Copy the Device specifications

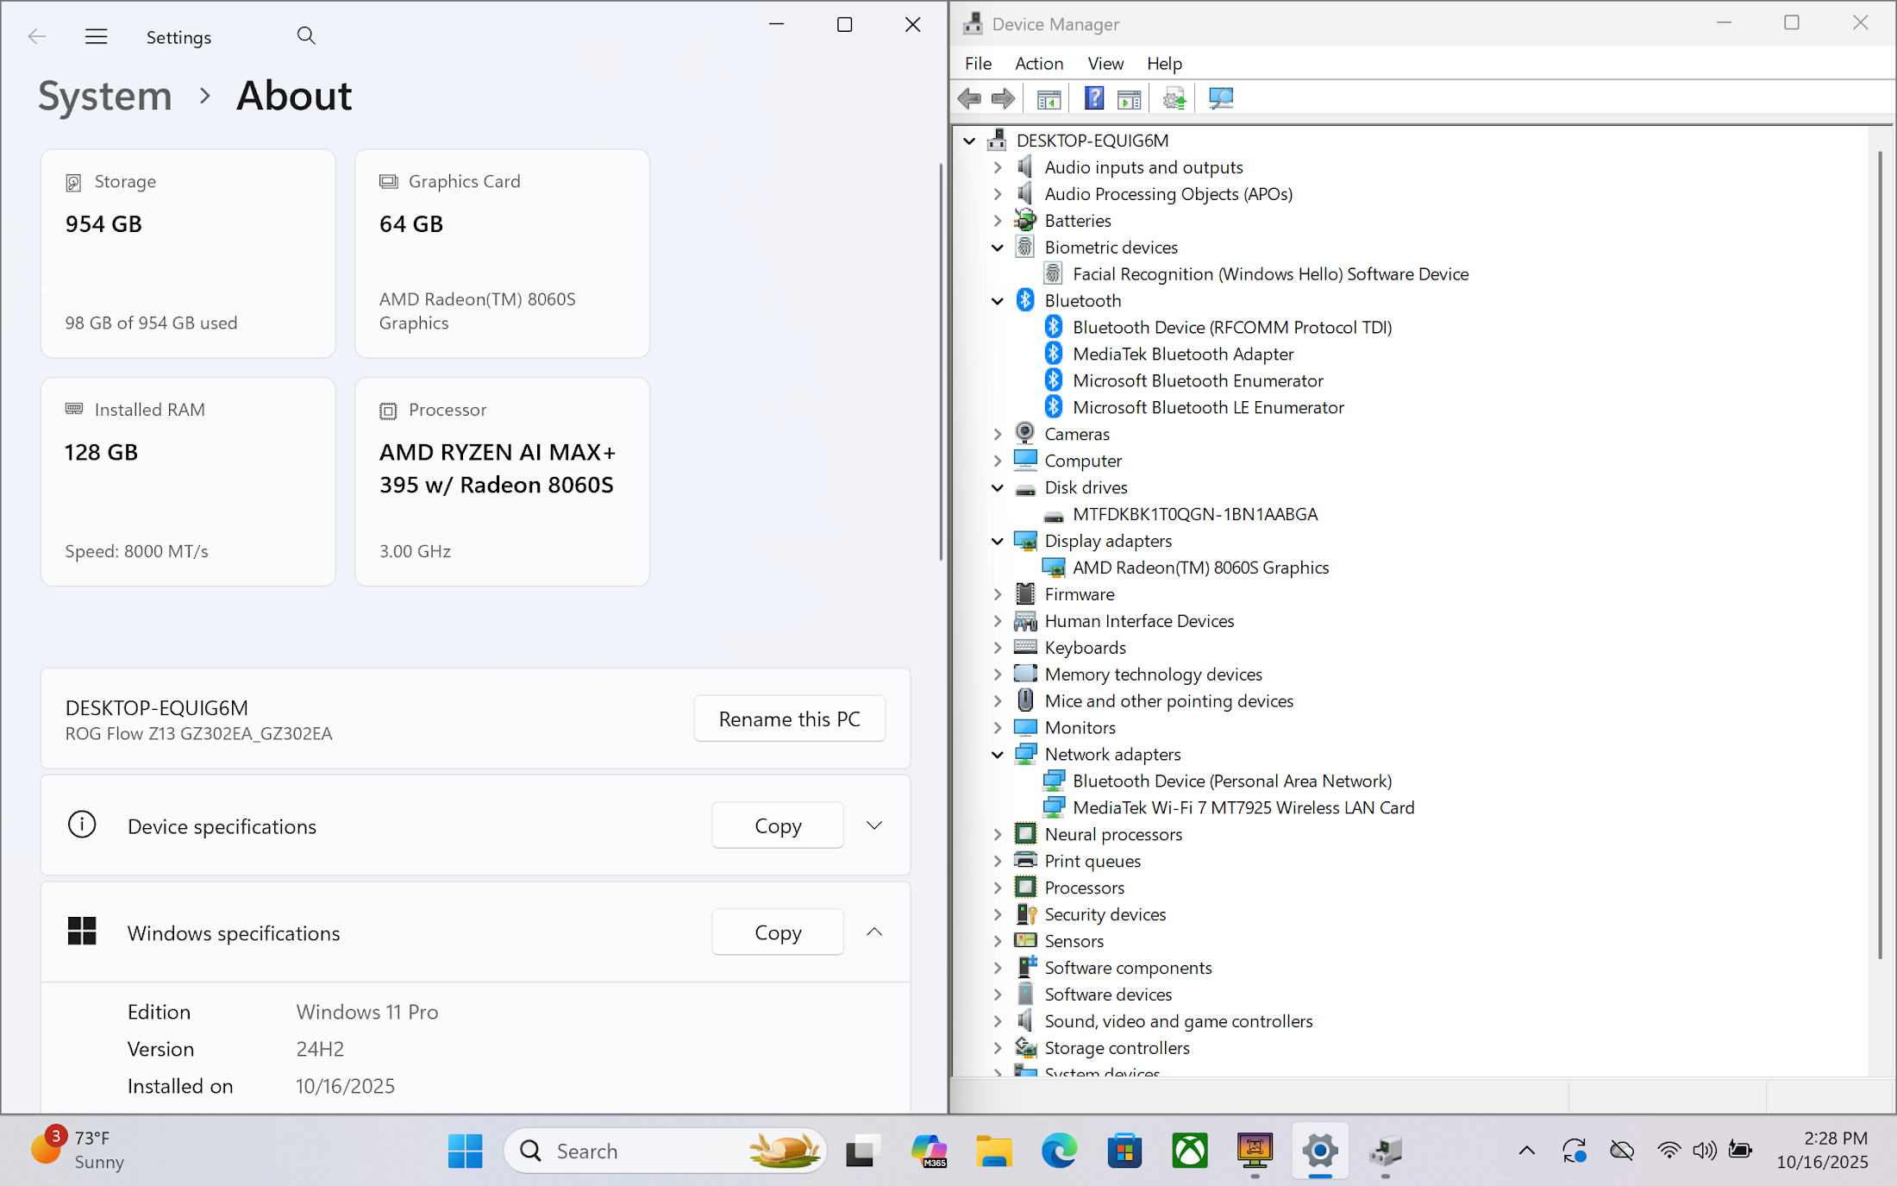tap(777, 825)
